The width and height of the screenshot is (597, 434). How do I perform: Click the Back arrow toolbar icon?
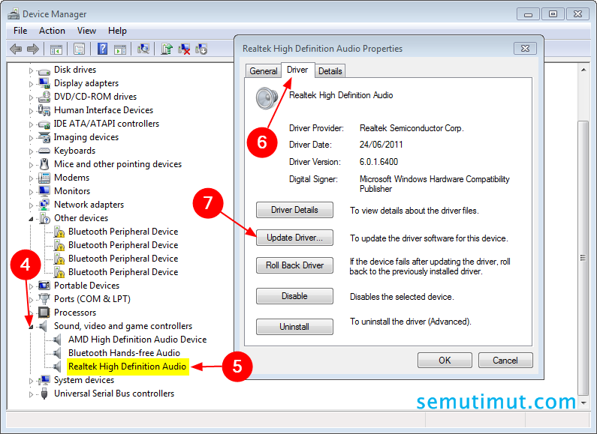[x=16, y=49]
